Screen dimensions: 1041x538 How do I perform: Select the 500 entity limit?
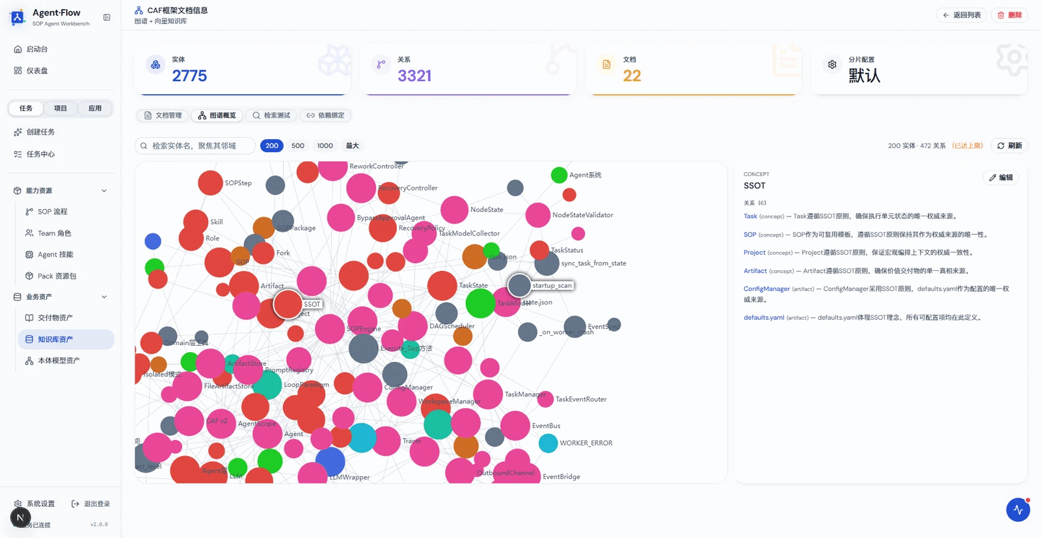point(298,146)
